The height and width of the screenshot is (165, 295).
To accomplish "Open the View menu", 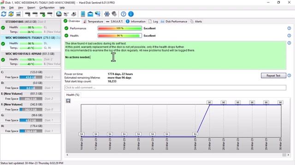I will (x=20, y=8).
